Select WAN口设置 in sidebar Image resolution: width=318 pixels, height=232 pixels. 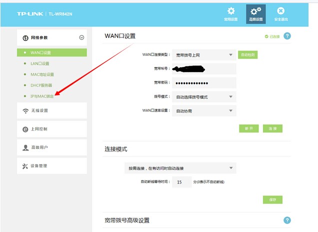tap(52, 52)
